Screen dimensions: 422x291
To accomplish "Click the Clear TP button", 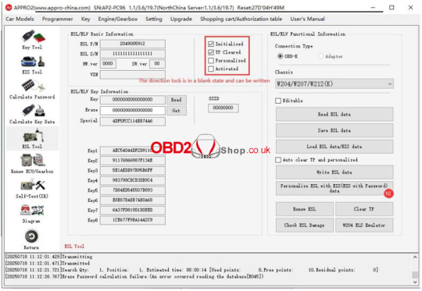I will [x=364, y=209].
